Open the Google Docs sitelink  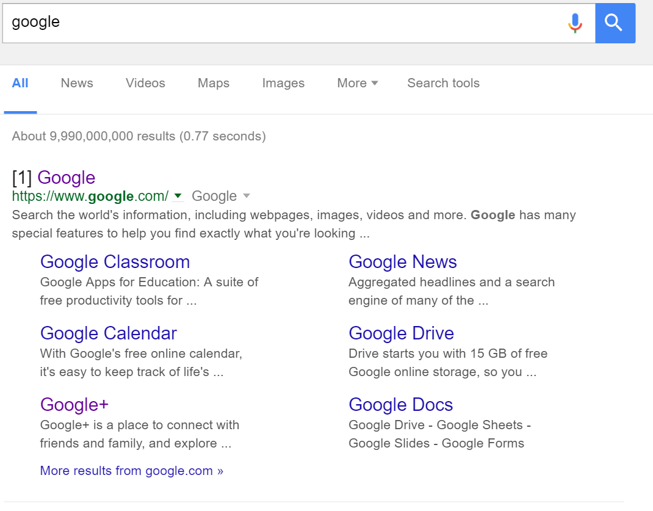[400, 405]
